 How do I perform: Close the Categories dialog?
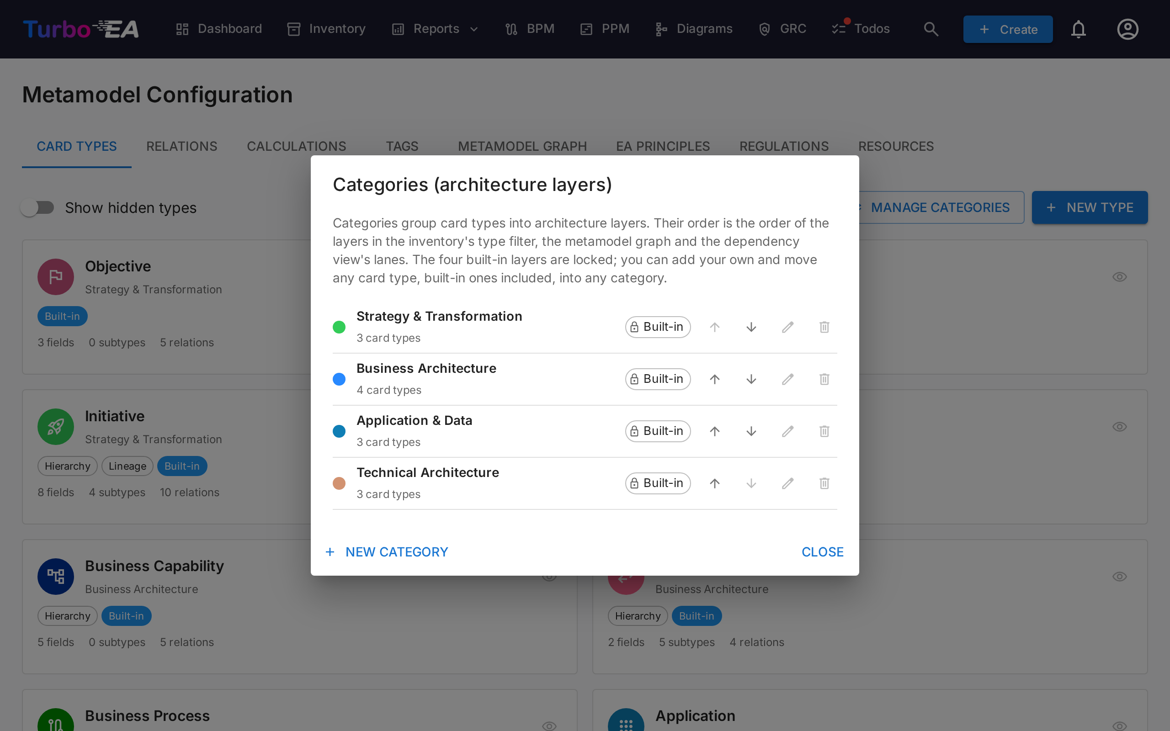(822, 552)
